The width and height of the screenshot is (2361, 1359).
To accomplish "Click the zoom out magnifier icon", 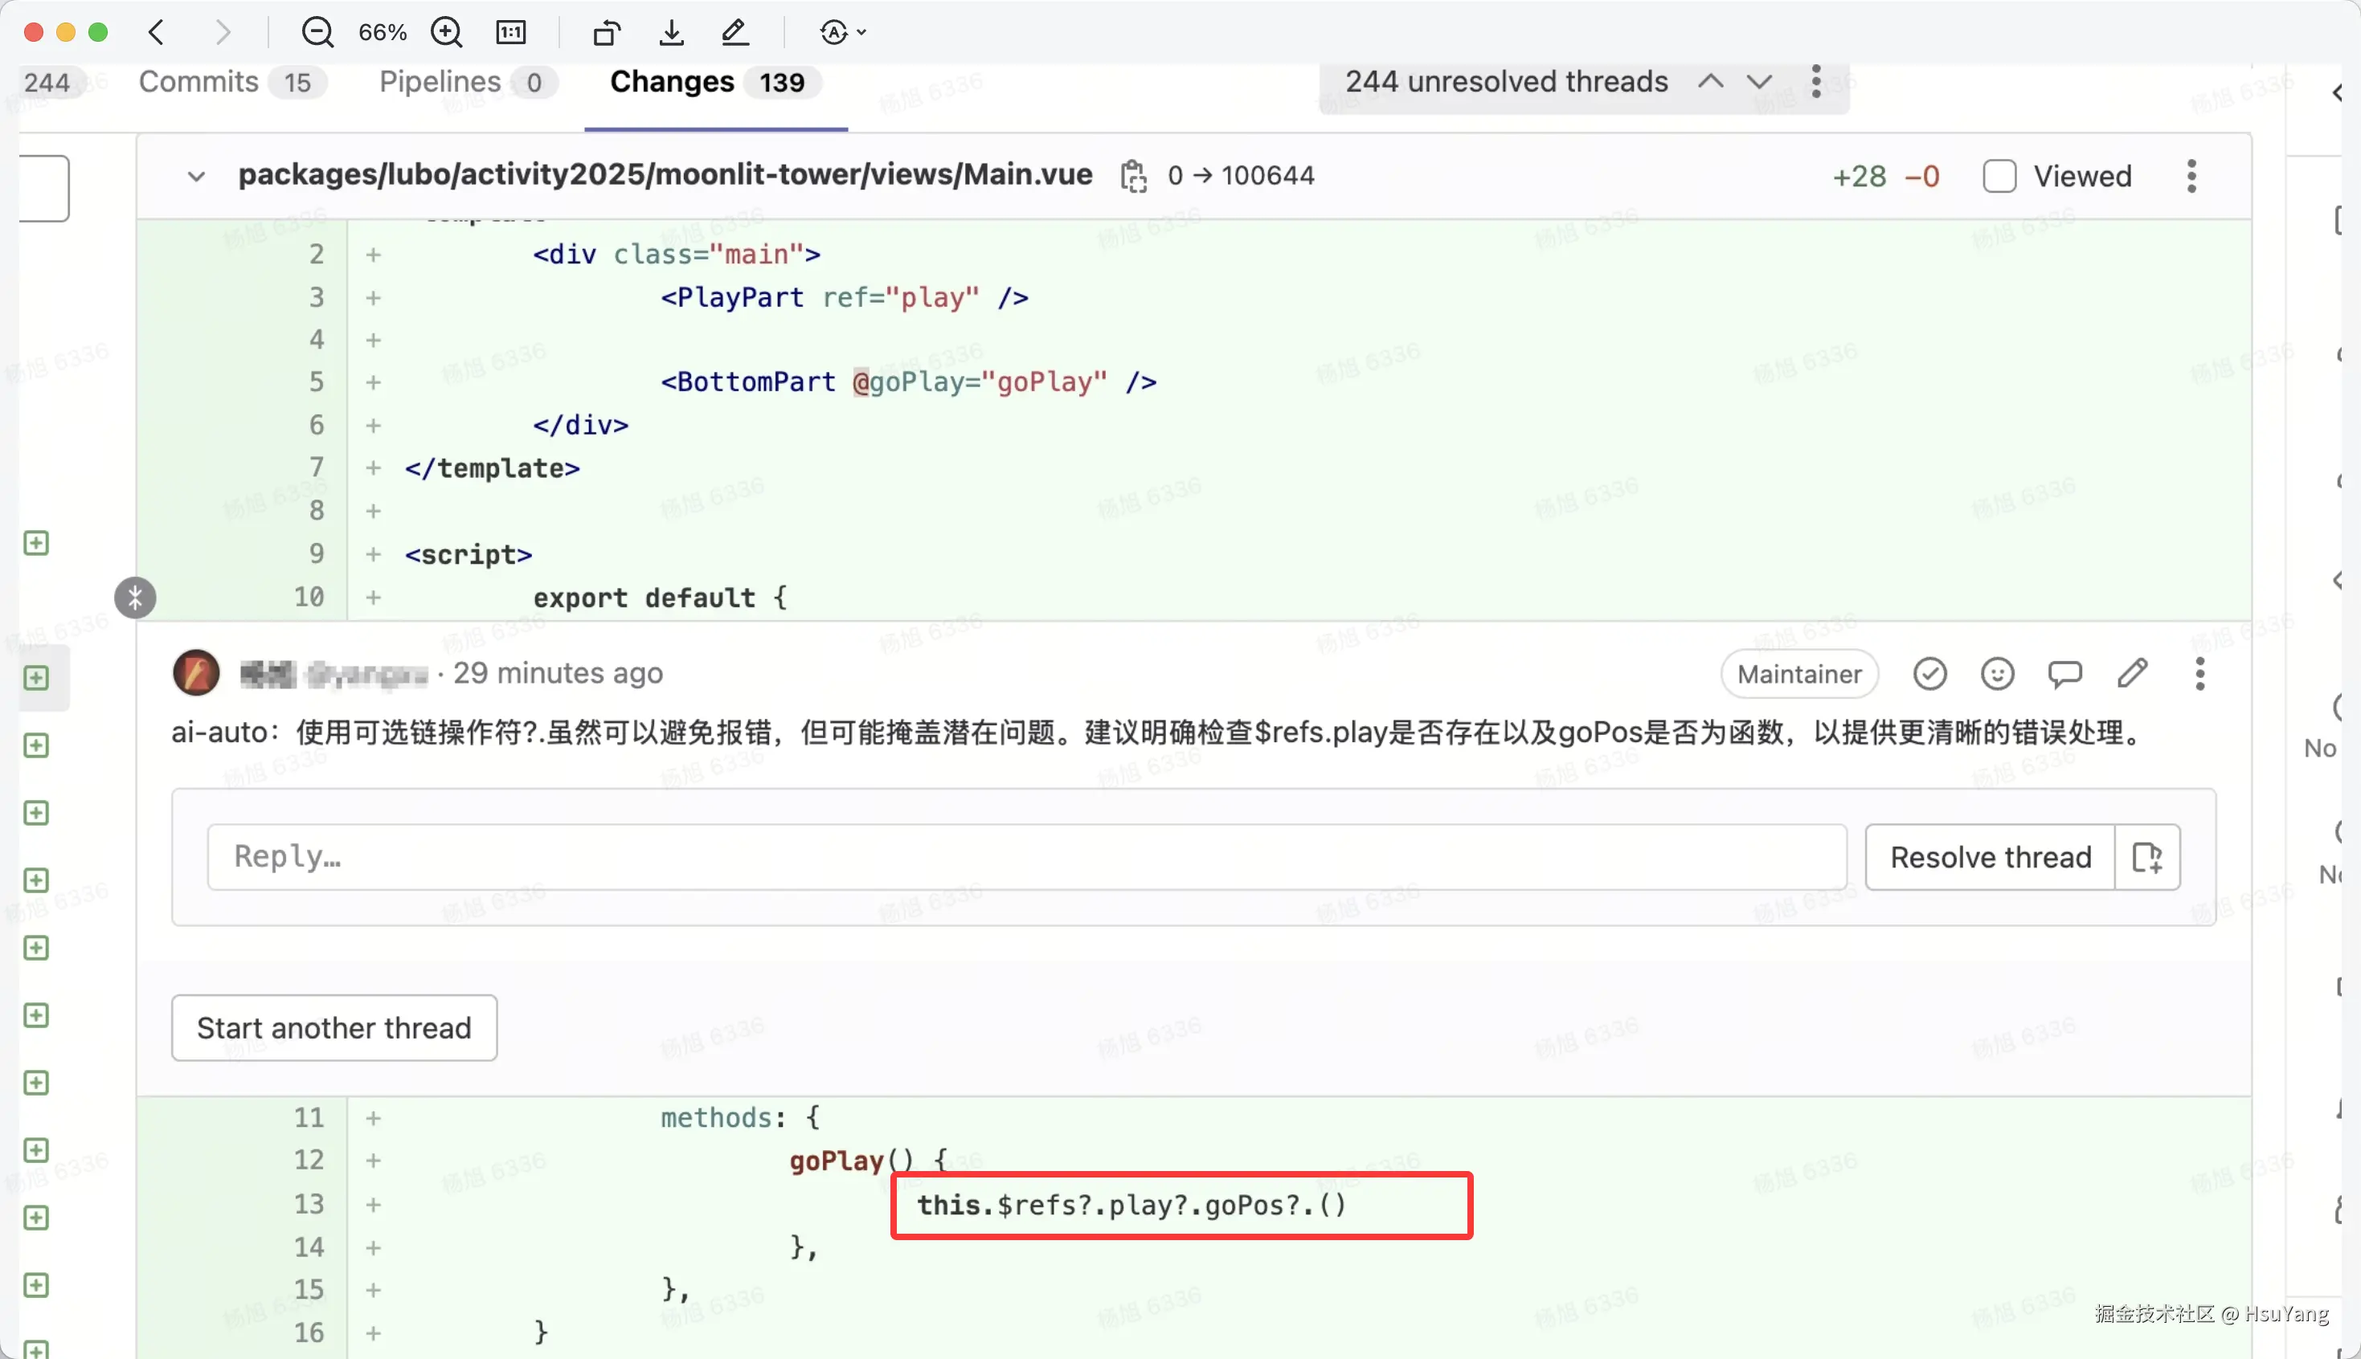I will [317, 33].
